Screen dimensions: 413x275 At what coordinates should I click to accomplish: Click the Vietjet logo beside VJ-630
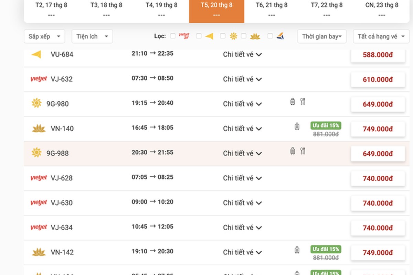click(x=39, y=203)
